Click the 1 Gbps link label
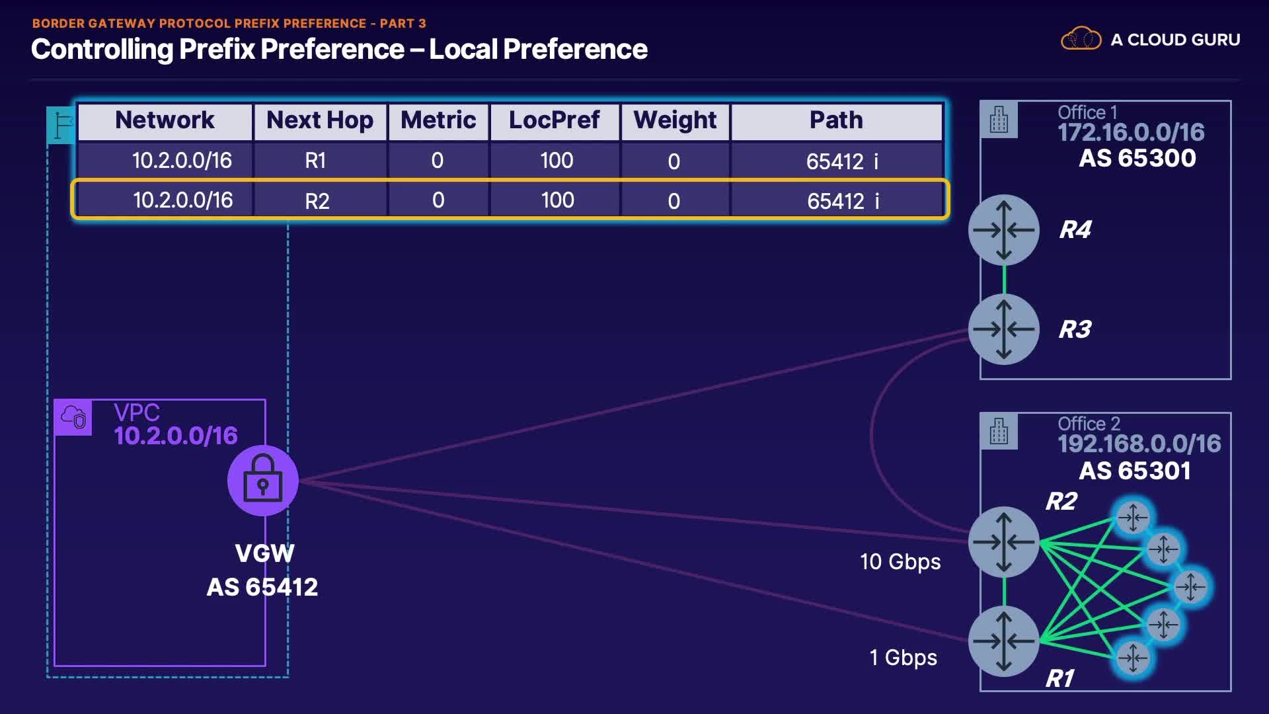This screenshot has height=714, width=1269. 903,658
